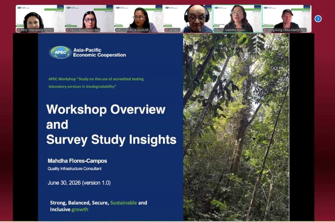Click the "Survey Study Insights" title line
The height and width of the screenshot is (222, 335).
tap(111, 140)
